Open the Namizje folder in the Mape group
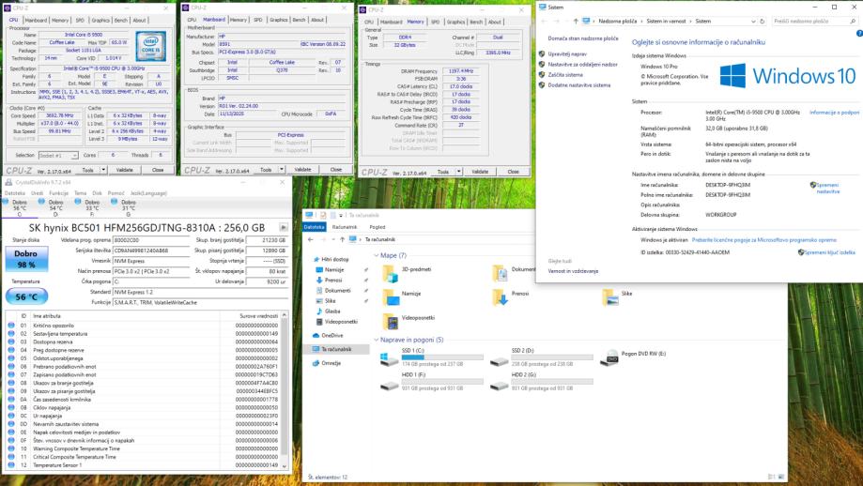863x486 pixels. (402, 296)
